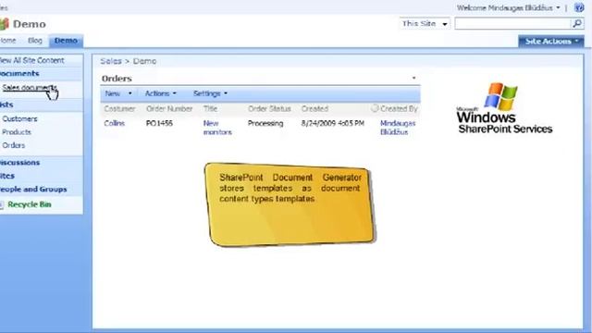Image resolution: width=592 pixels, height=333 pixels.
Task: Sort by the Title column header
Action: pyautogui.click(x=210, y=109)
